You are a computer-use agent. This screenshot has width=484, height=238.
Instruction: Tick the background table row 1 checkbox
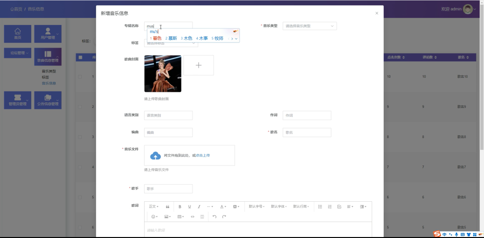point(80,77)
